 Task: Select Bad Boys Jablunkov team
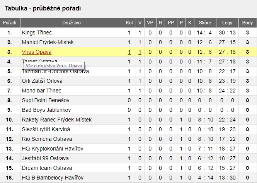[x=46, y=110]
